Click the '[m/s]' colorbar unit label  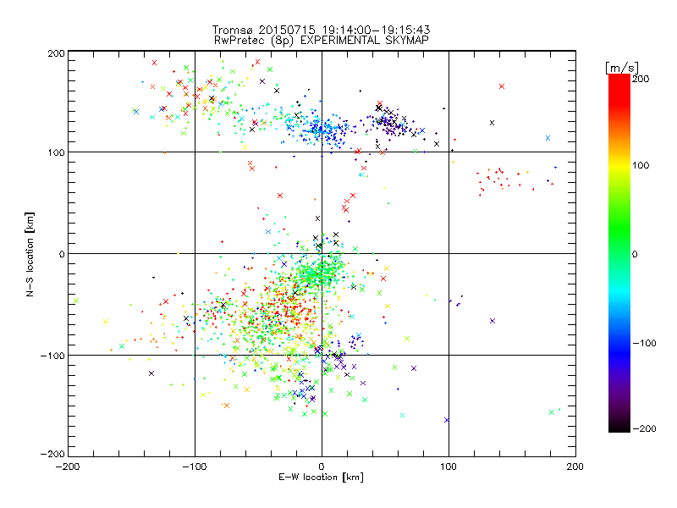click(622, 68)
